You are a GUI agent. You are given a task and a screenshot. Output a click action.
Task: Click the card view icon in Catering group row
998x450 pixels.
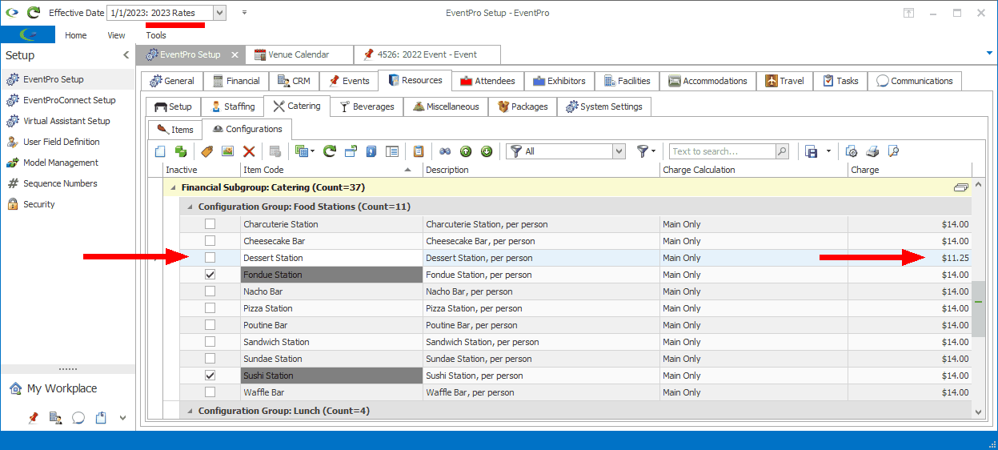[x=961, y=187]
